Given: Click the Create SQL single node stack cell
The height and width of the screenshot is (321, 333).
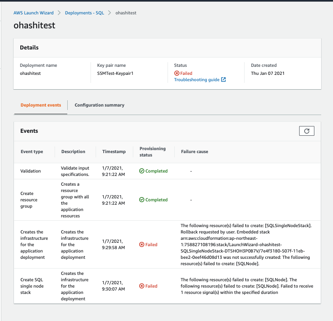Looking at the screenshot, I should pyautogui.click(x=32, y=286).
